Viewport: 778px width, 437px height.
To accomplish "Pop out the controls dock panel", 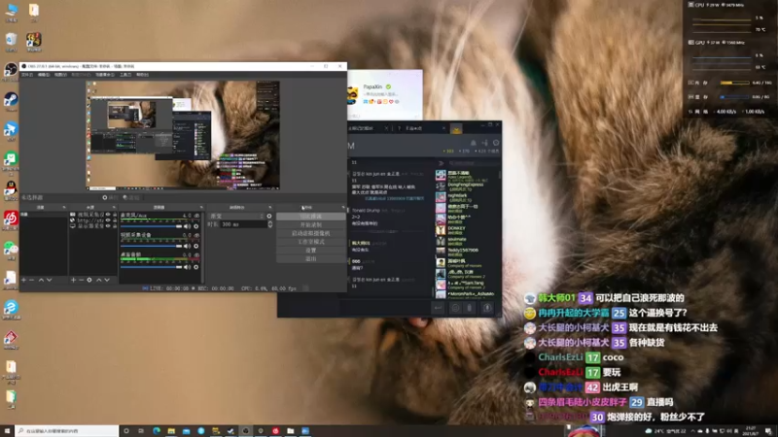I will pyautogui.click(x=343, y=207).
